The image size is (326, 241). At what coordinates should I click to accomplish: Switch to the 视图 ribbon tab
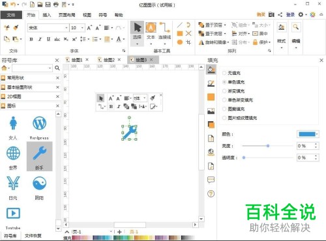[87, 15]
